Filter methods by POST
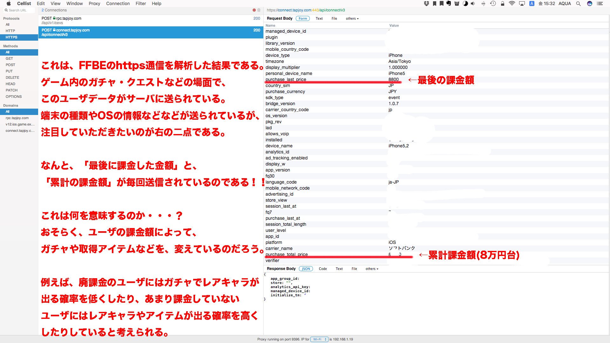Image resolution: width=610 pixels, height=343 pixels. point(19,65)
